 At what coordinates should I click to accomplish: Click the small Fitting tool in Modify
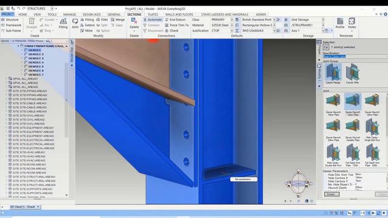pos(87,19)
